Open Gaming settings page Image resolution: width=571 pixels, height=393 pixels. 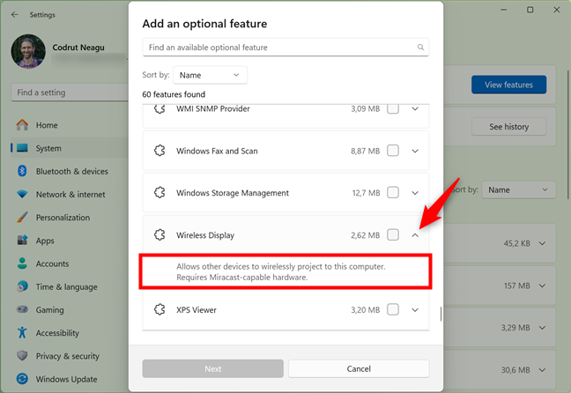70,309
